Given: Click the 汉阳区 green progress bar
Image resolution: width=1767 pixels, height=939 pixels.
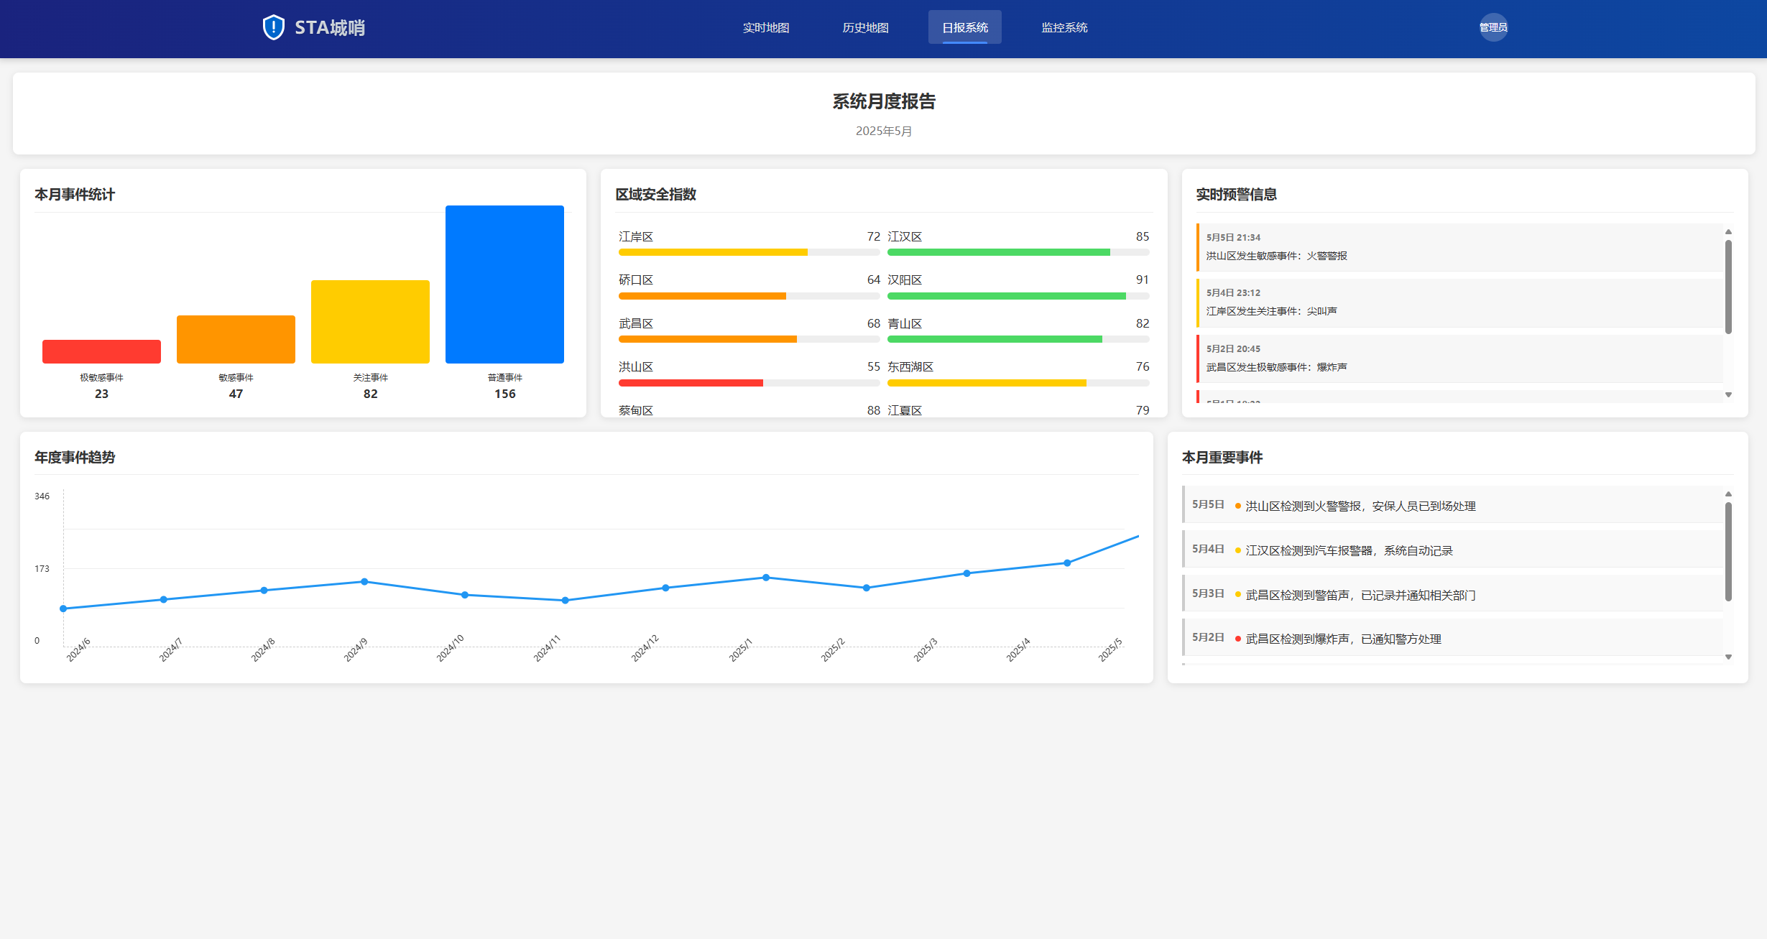Looking at the screenshot, I should tap(1006, 296).
